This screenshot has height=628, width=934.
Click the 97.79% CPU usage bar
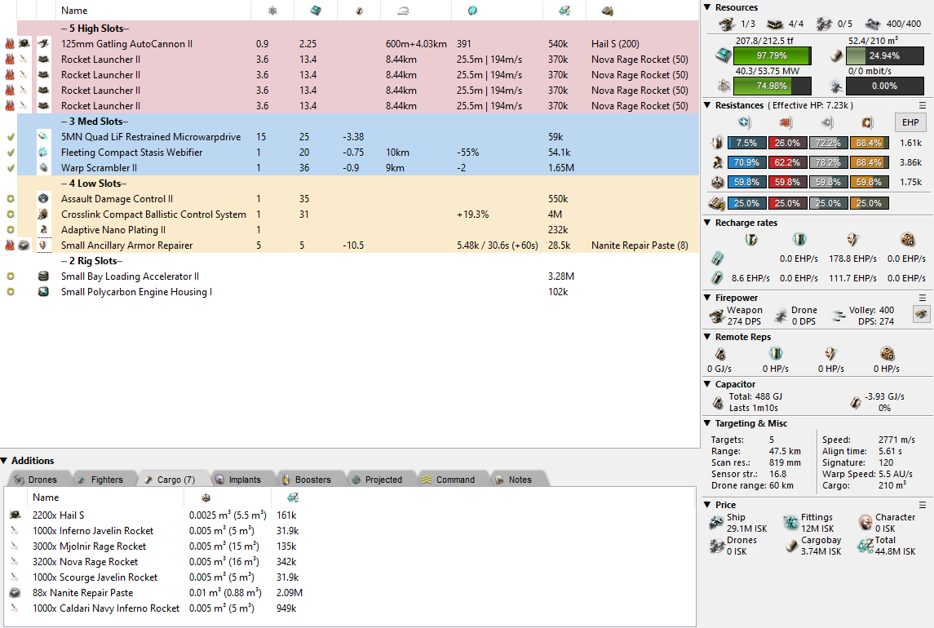click(x=772, y=56)
